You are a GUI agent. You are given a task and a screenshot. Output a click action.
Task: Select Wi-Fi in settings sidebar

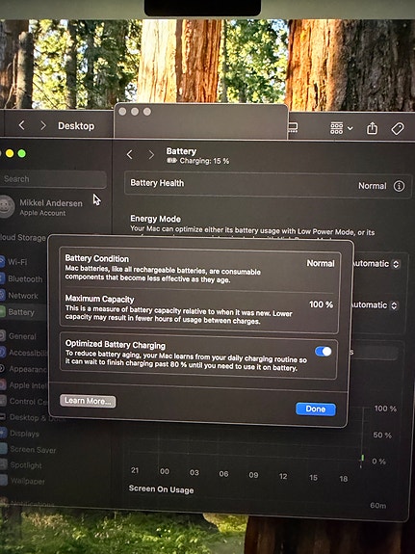point(14,262)
